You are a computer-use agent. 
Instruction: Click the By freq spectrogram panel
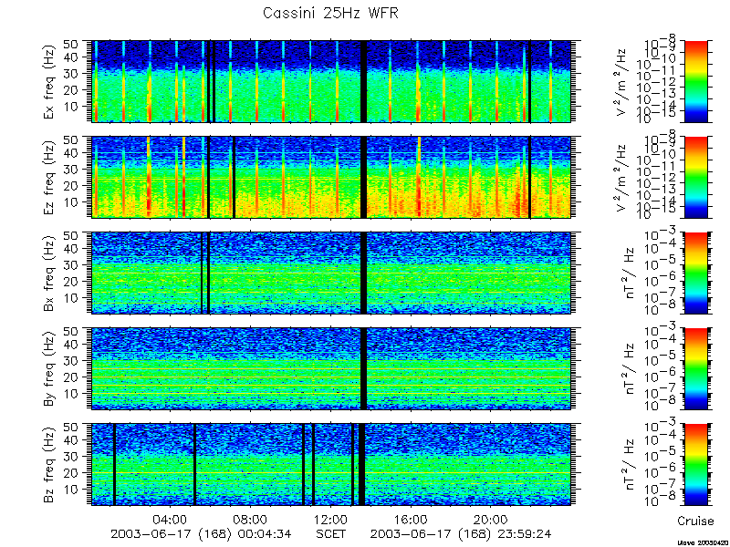331,369
